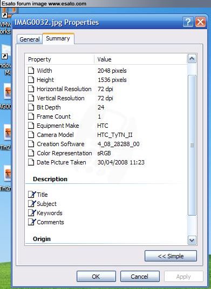Select the Summary tab
Image resolution: width=211 pixels, height=289 pixels.
point(58,38)
